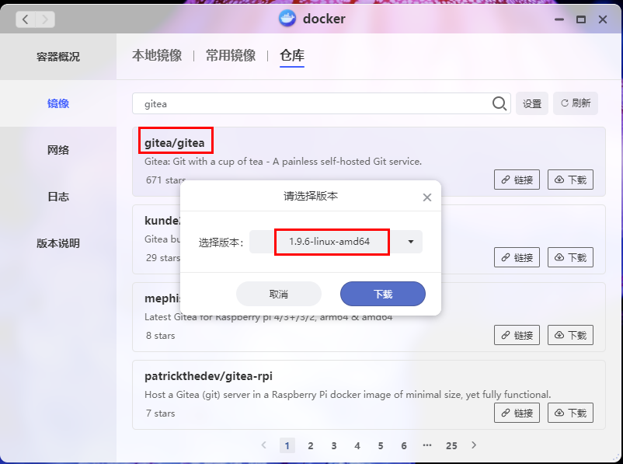The height and width of the screenshot is (464, 623).
Task: Close the version selection dialog
Action: click(427, 197)
